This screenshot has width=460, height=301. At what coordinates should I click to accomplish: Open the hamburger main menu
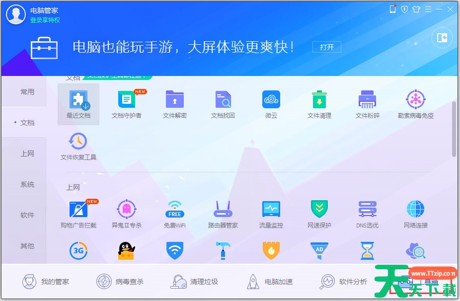pyautogui.click(x=428, y=9)
